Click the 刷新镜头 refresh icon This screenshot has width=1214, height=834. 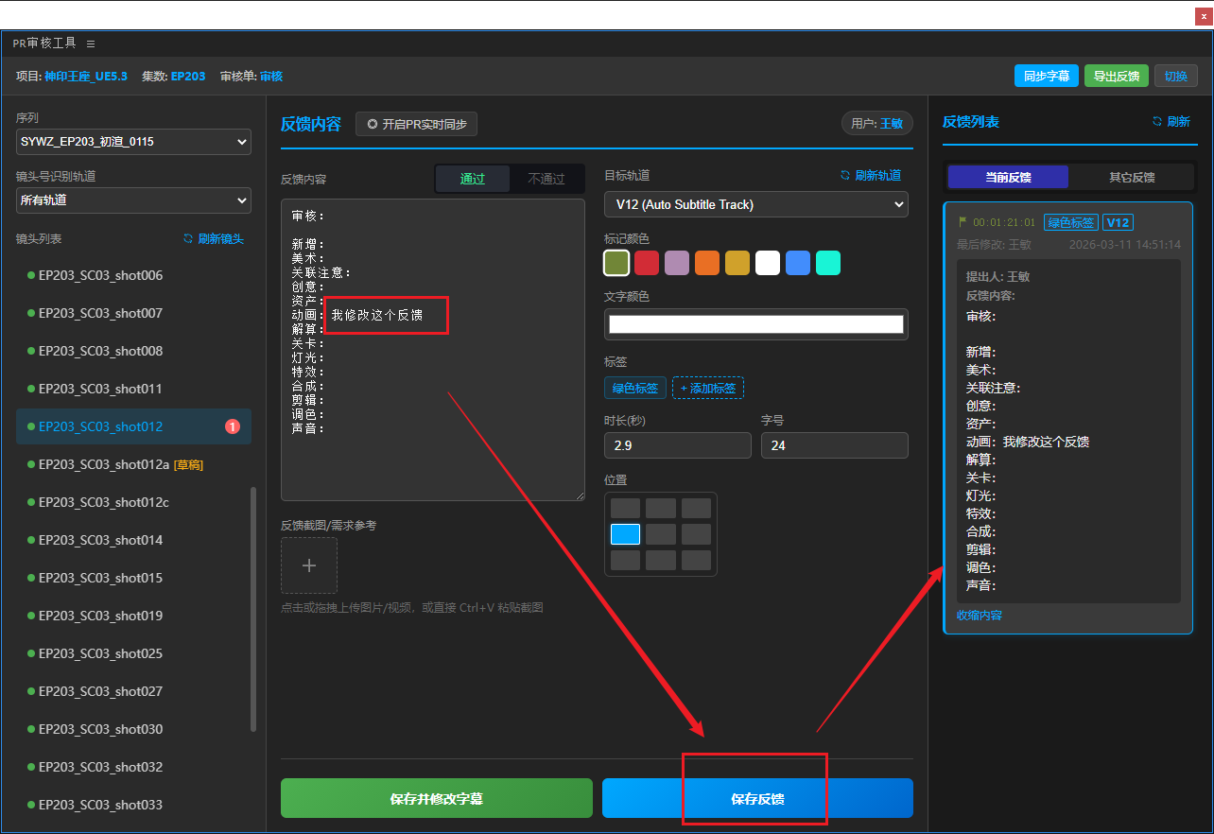click(x=188, y=239)
